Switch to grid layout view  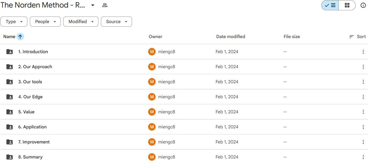(x=347, y=5)
